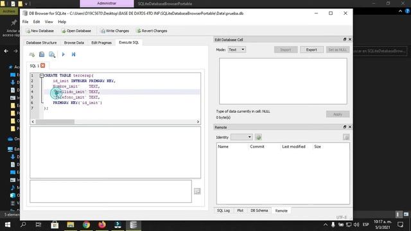Click the Set as NULL button
Image resolution: width=411 pixels, height=231 pixels.
tap(338, 49)
